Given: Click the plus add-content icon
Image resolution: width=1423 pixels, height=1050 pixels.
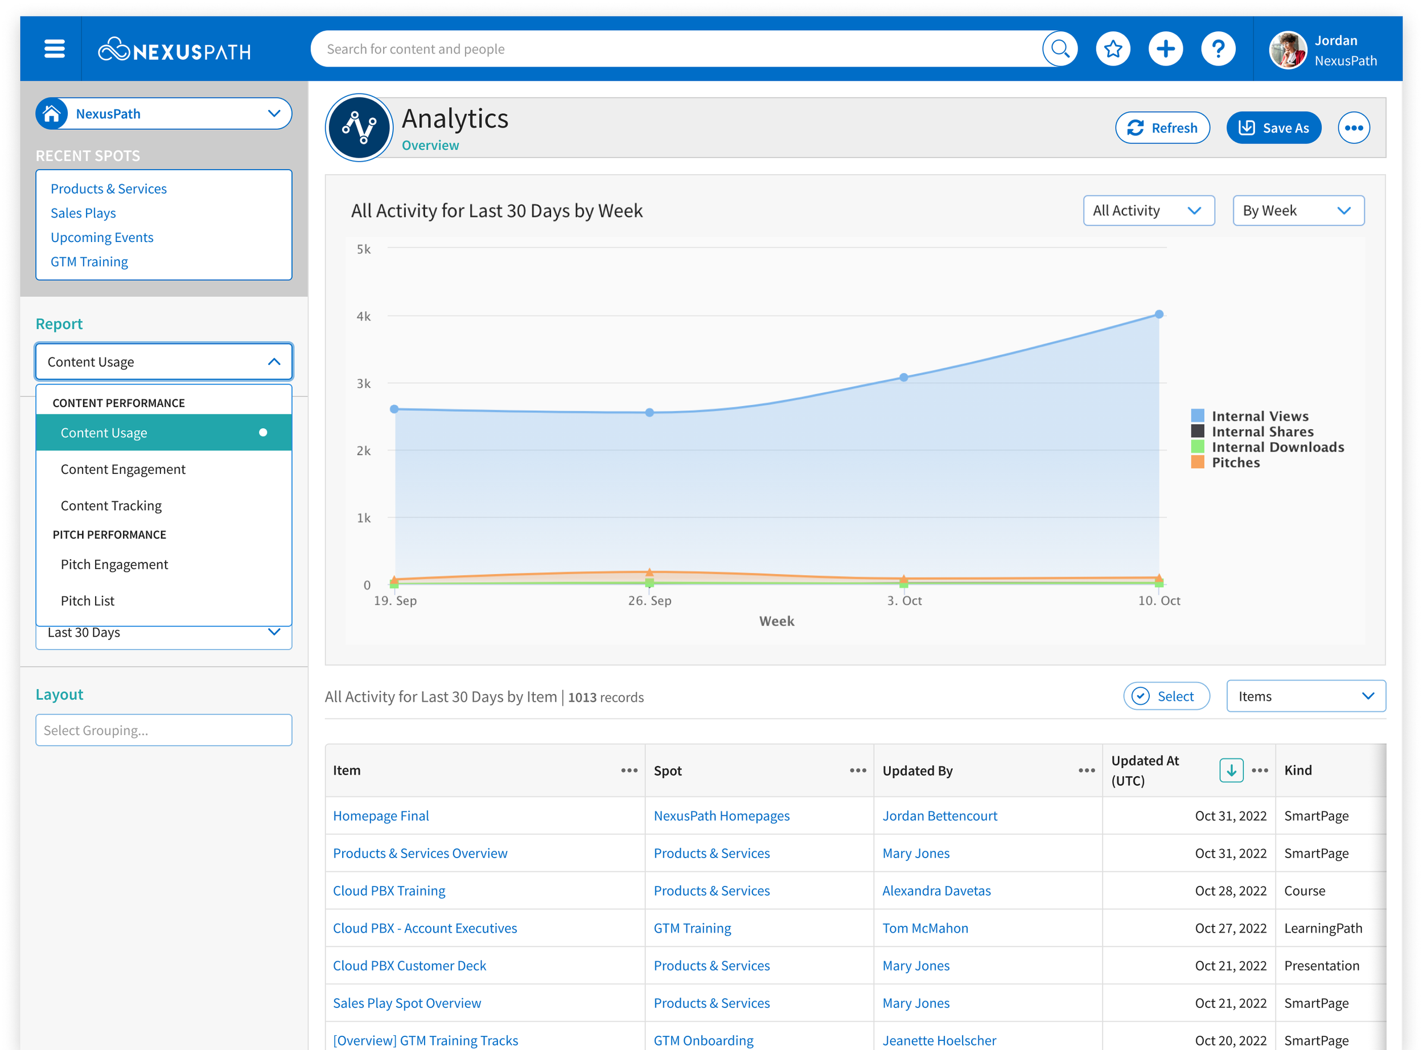Looking at the screenshot, I should coord(1165,49).
